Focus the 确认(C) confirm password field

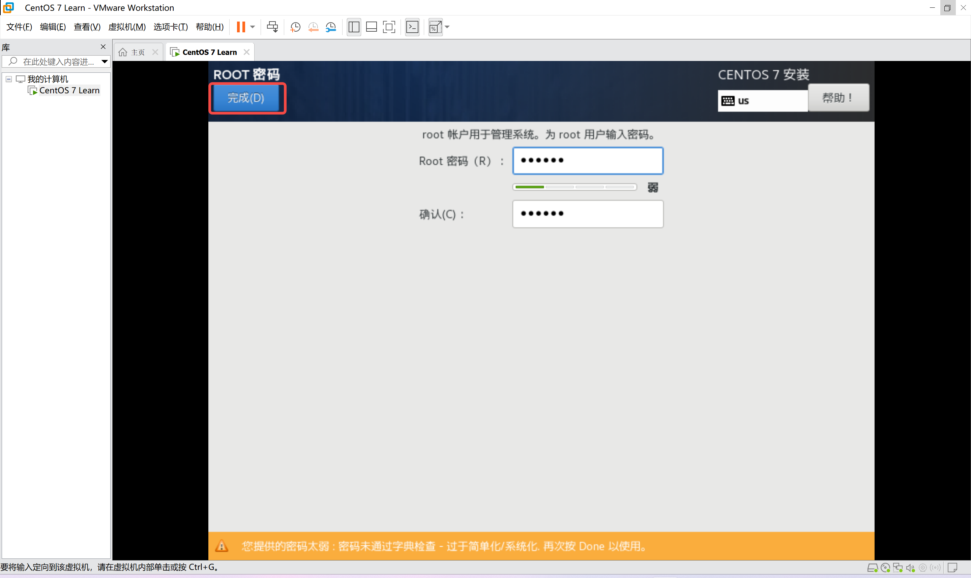pyautogui.click(x=588, y=214)
